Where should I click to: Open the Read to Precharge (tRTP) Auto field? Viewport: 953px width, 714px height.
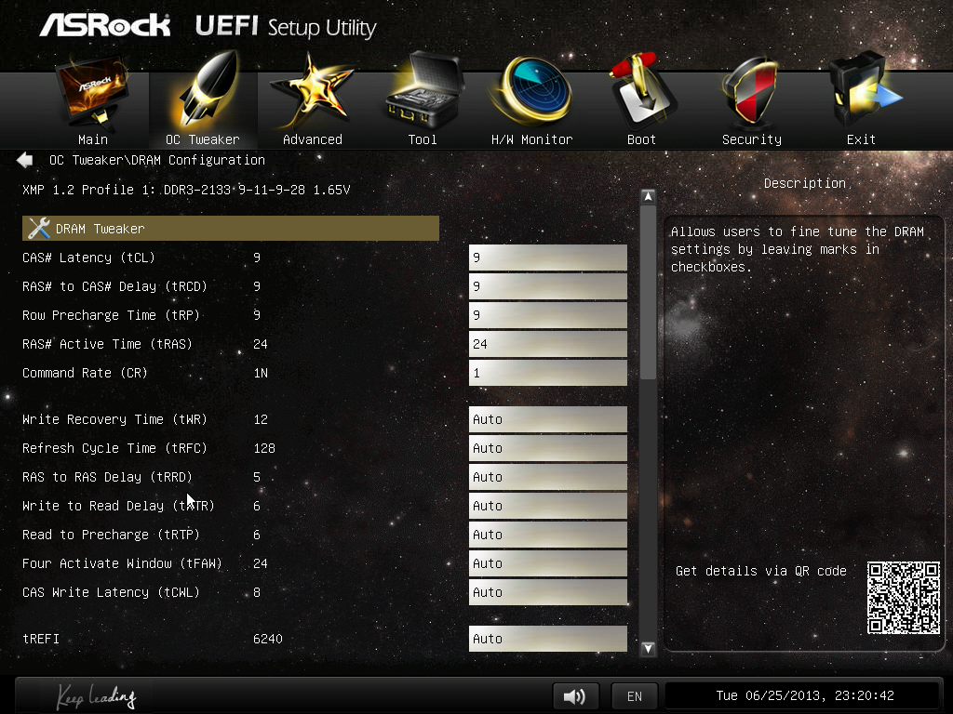pyautogui.click(x=547, y=535)
